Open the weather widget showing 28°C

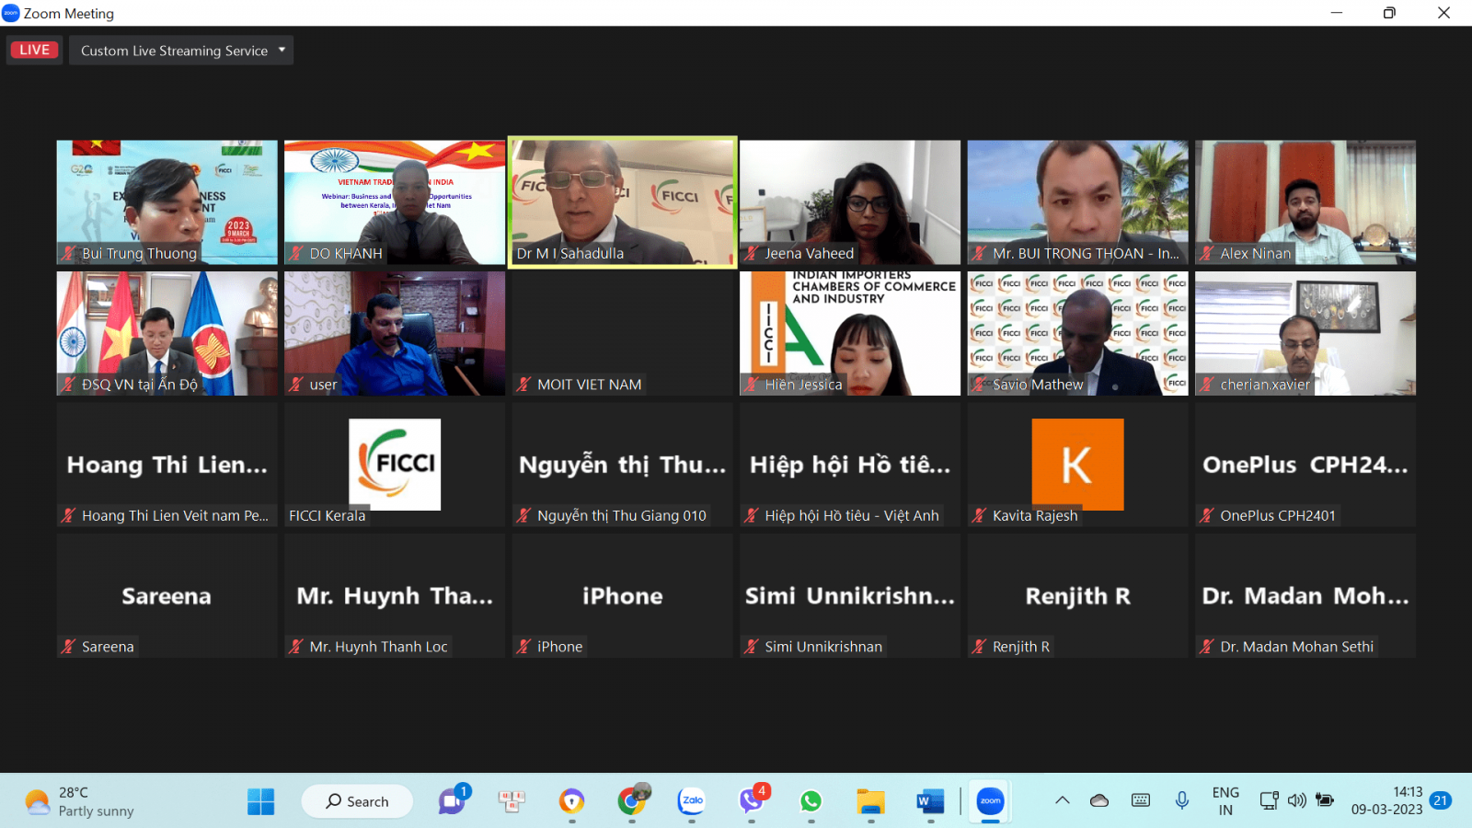point(80,801)
